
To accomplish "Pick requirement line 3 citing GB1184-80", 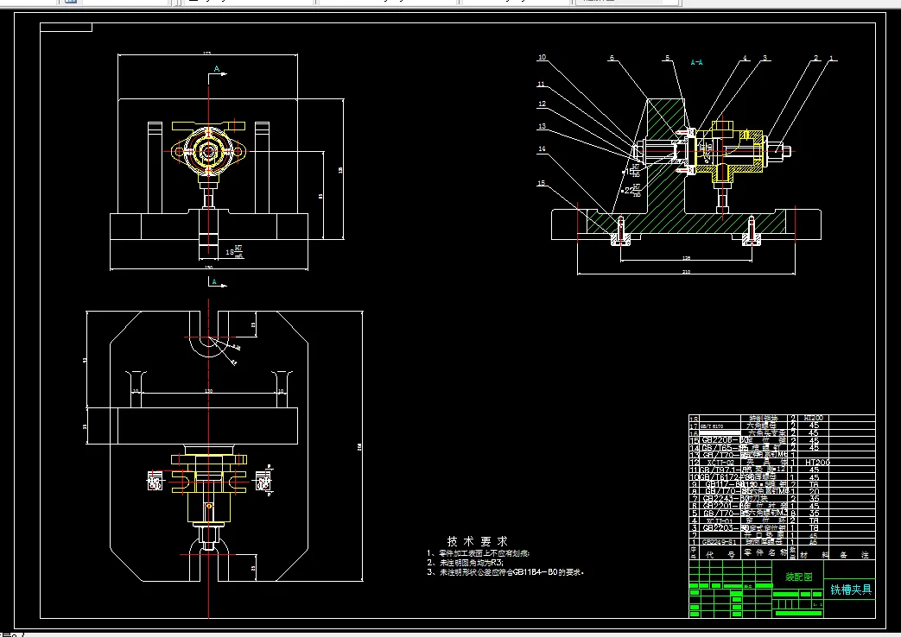I will click(x=505, y=572).
